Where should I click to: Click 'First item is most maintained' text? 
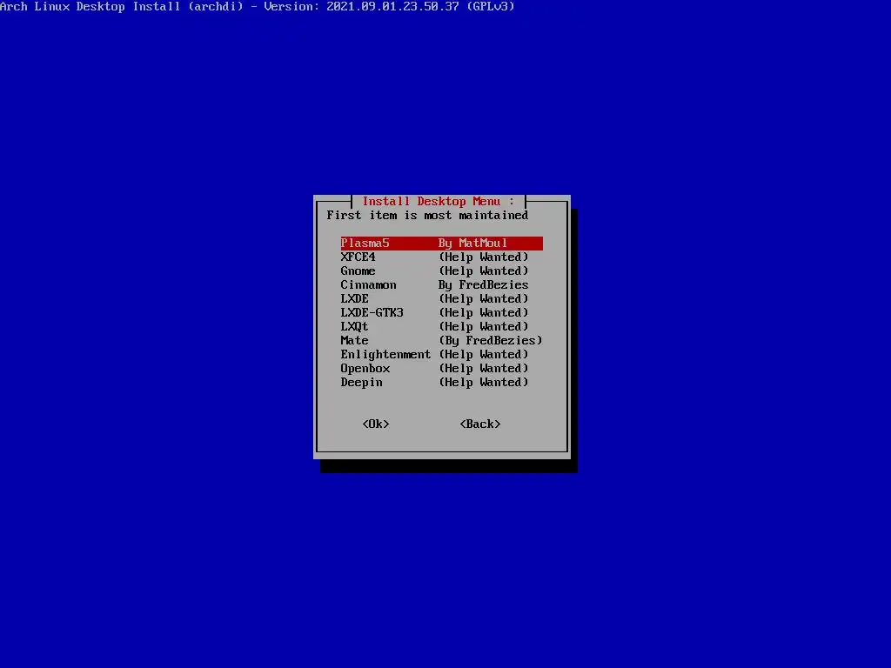click(427, 216)
